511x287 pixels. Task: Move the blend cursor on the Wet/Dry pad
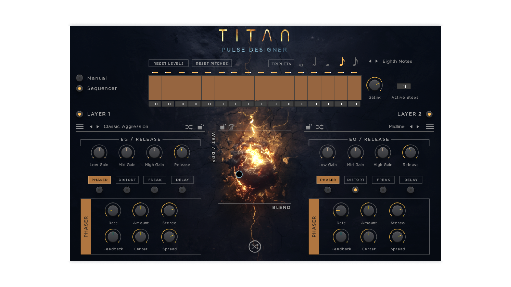(239, 174)
